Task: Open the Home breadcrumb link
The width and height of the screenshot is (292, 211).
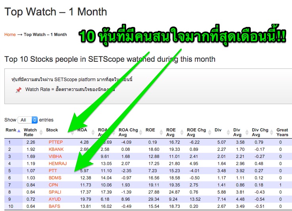Action: pos(10,34)
